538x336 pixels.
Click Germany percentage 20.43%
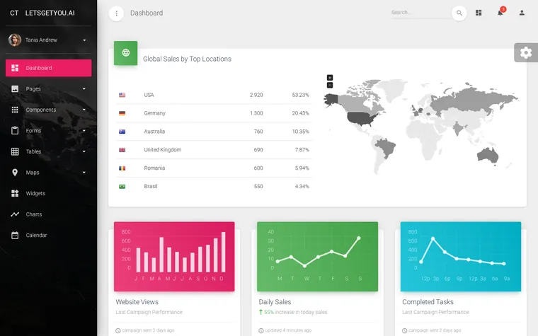[301, 113]
